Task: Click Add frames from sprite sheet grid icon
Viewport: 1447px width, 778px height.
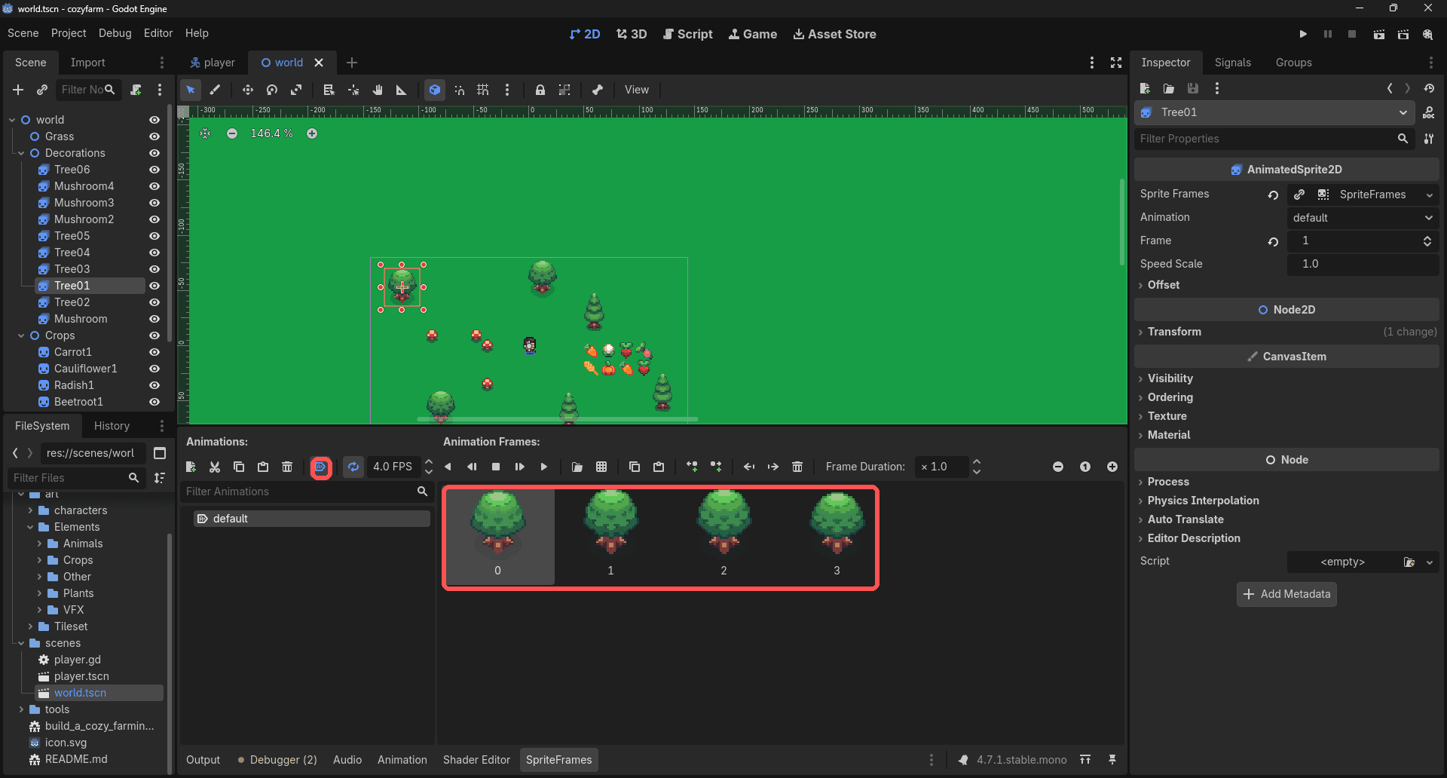Action: point(601,467)
